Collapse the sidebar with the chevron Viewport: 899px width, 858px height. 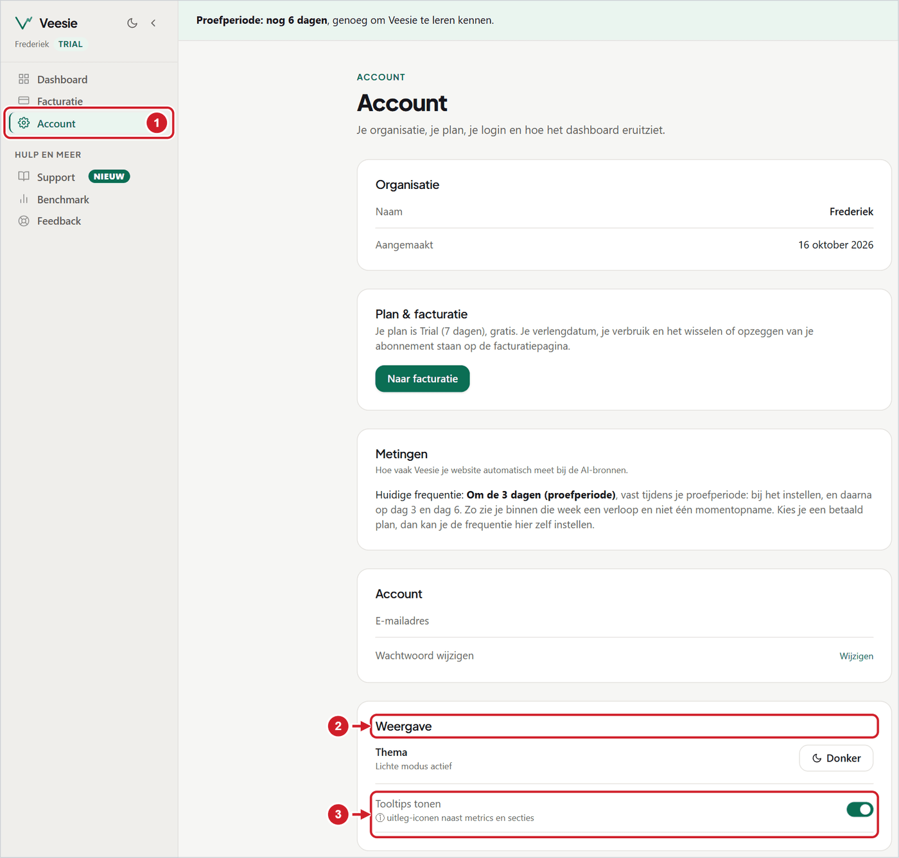pos(153,23)
